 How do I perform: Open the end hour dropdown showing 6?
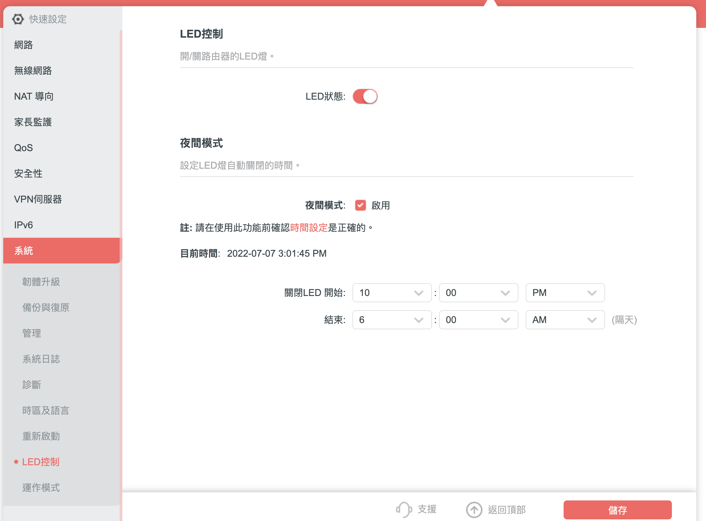click(392, 320)
